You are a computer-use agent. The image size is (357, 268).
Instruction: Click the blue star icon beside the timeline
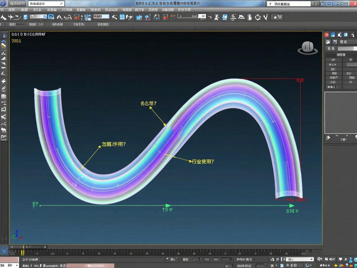coord(4,250)
